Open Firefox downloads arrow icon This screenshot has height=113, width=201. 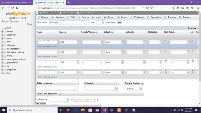tap(173, 8)
